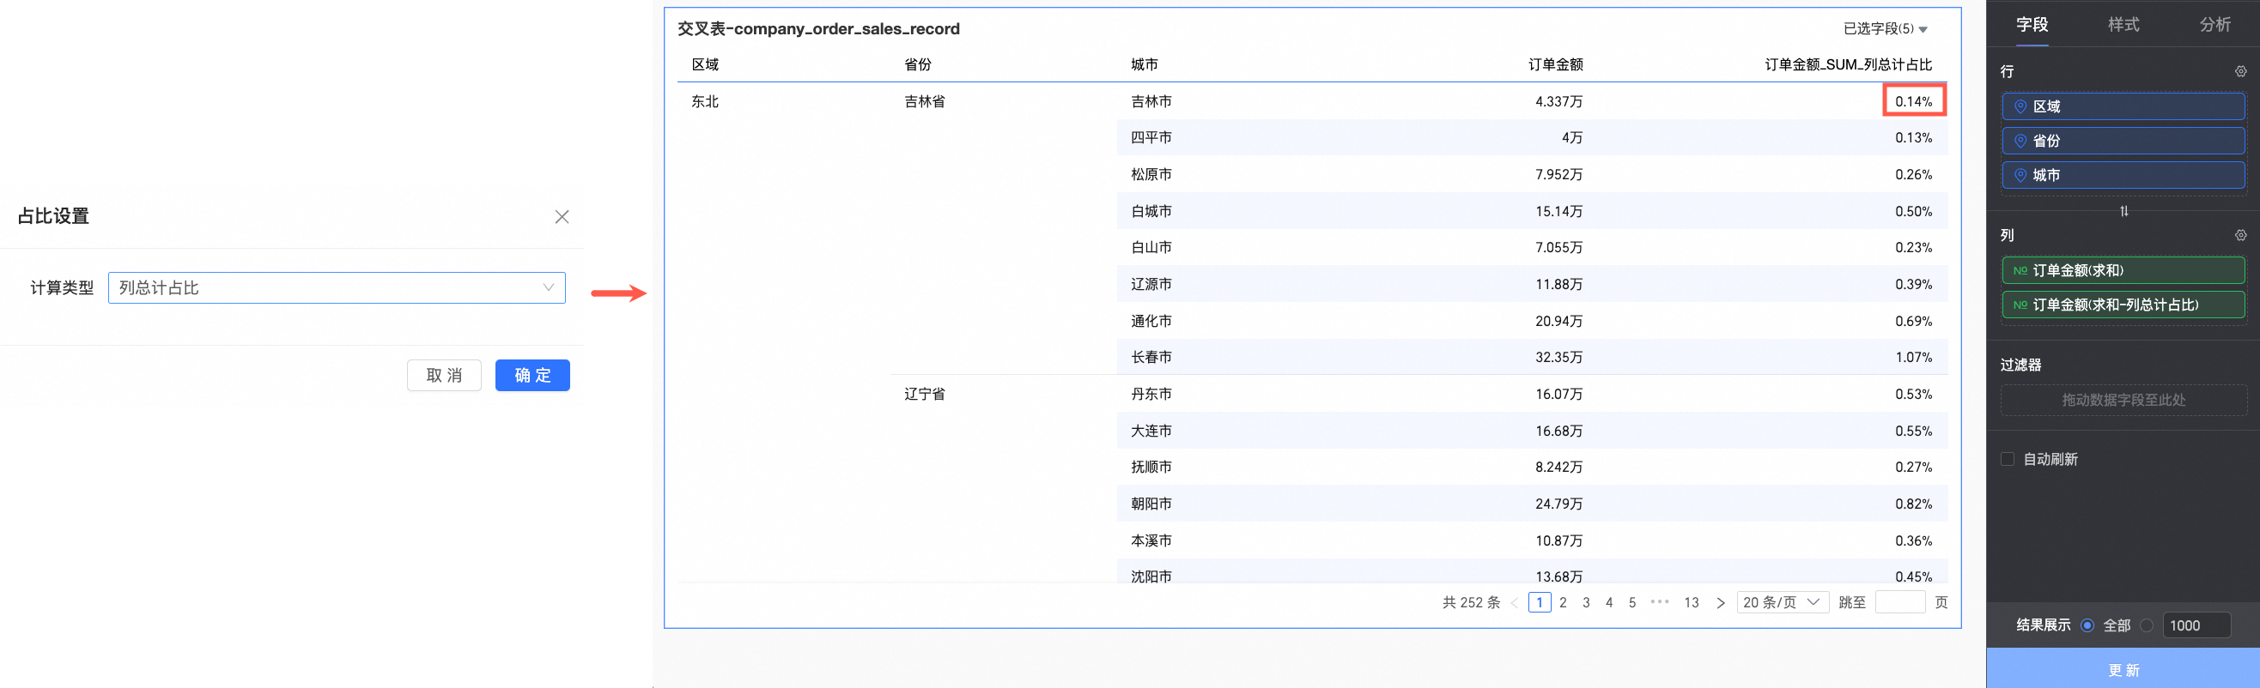
Task: Select the limited rows radio button
Action: tap(2147, 625)
